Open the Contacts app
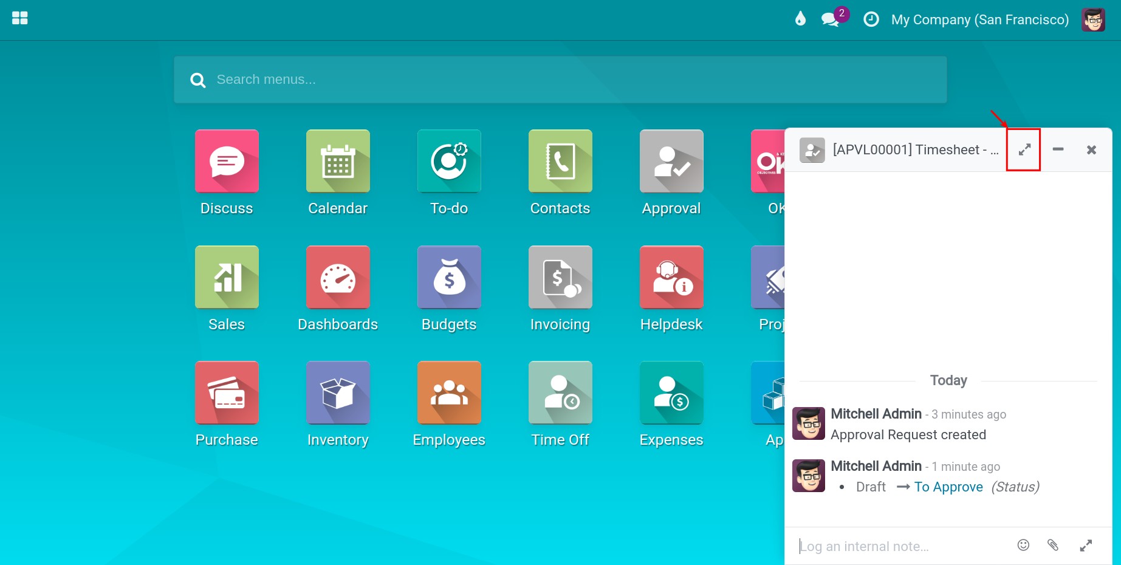 pos(560,162)
